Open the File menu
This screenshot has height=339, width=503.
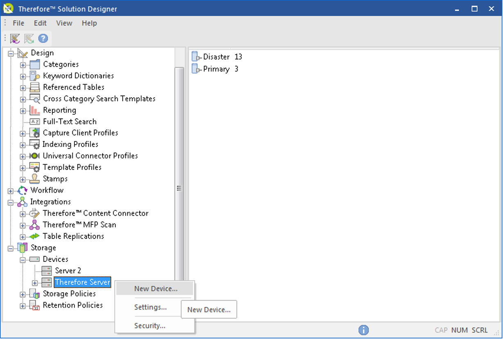pos(18,23)
